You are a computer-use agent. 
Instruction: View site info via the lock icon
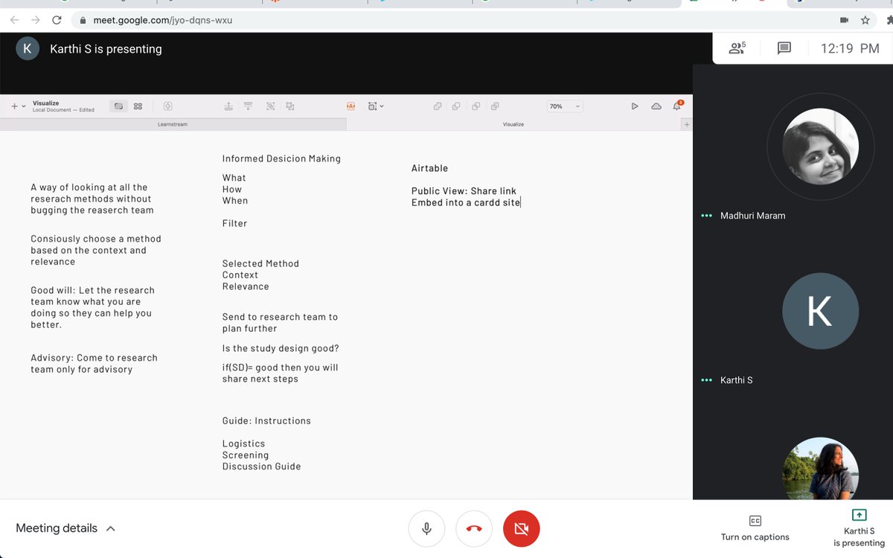click(83, 20)
